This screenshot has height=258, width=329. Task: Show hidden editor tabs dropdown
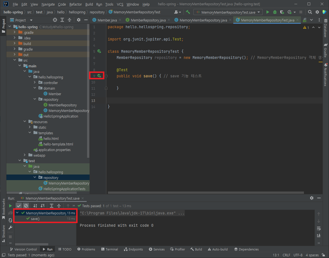[x=311, y=20]
